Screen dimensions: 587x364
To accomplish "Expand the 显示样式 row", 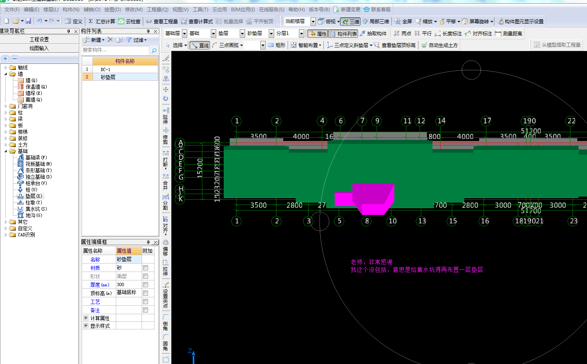I will (x=86, y=325).
